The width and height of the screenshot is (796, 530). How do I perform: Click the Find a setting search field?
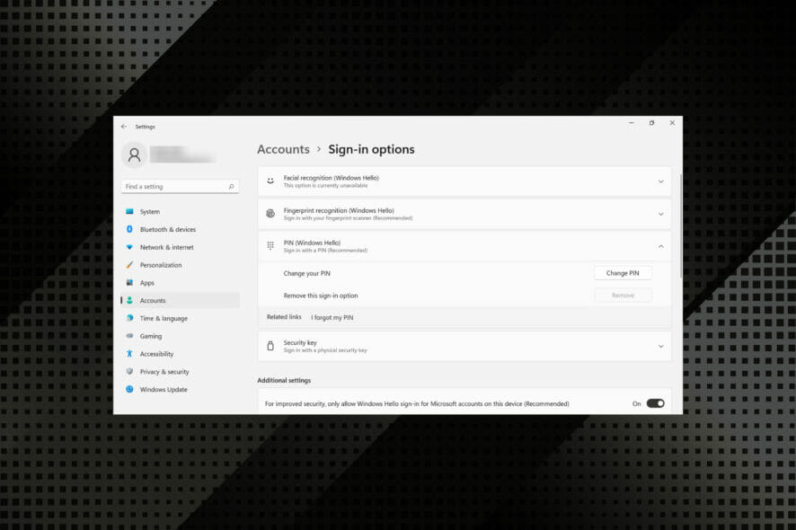[x=180, y=187]
